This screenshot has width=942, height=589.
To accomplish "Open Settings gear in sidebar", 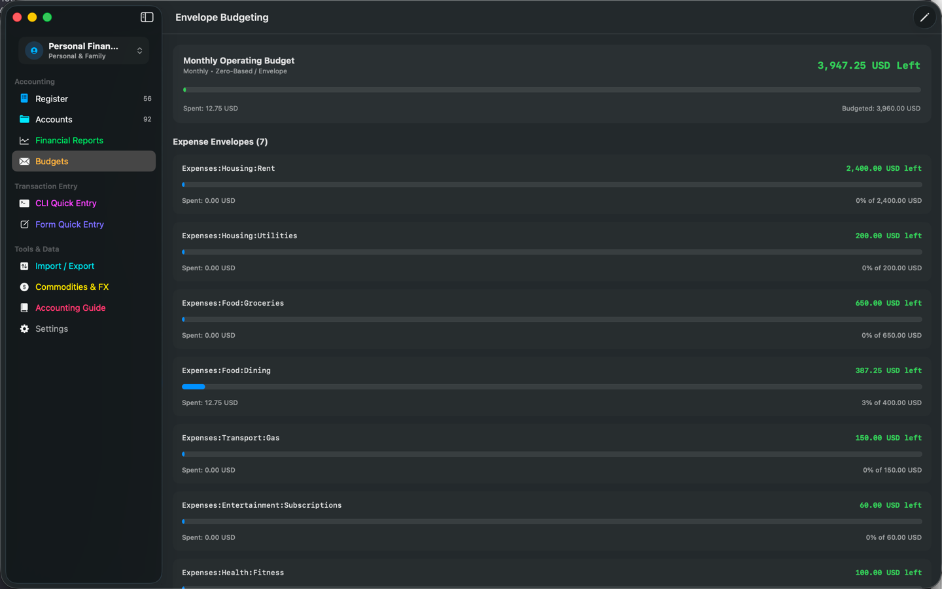I will pyautogui.click(x=24, y=329).
